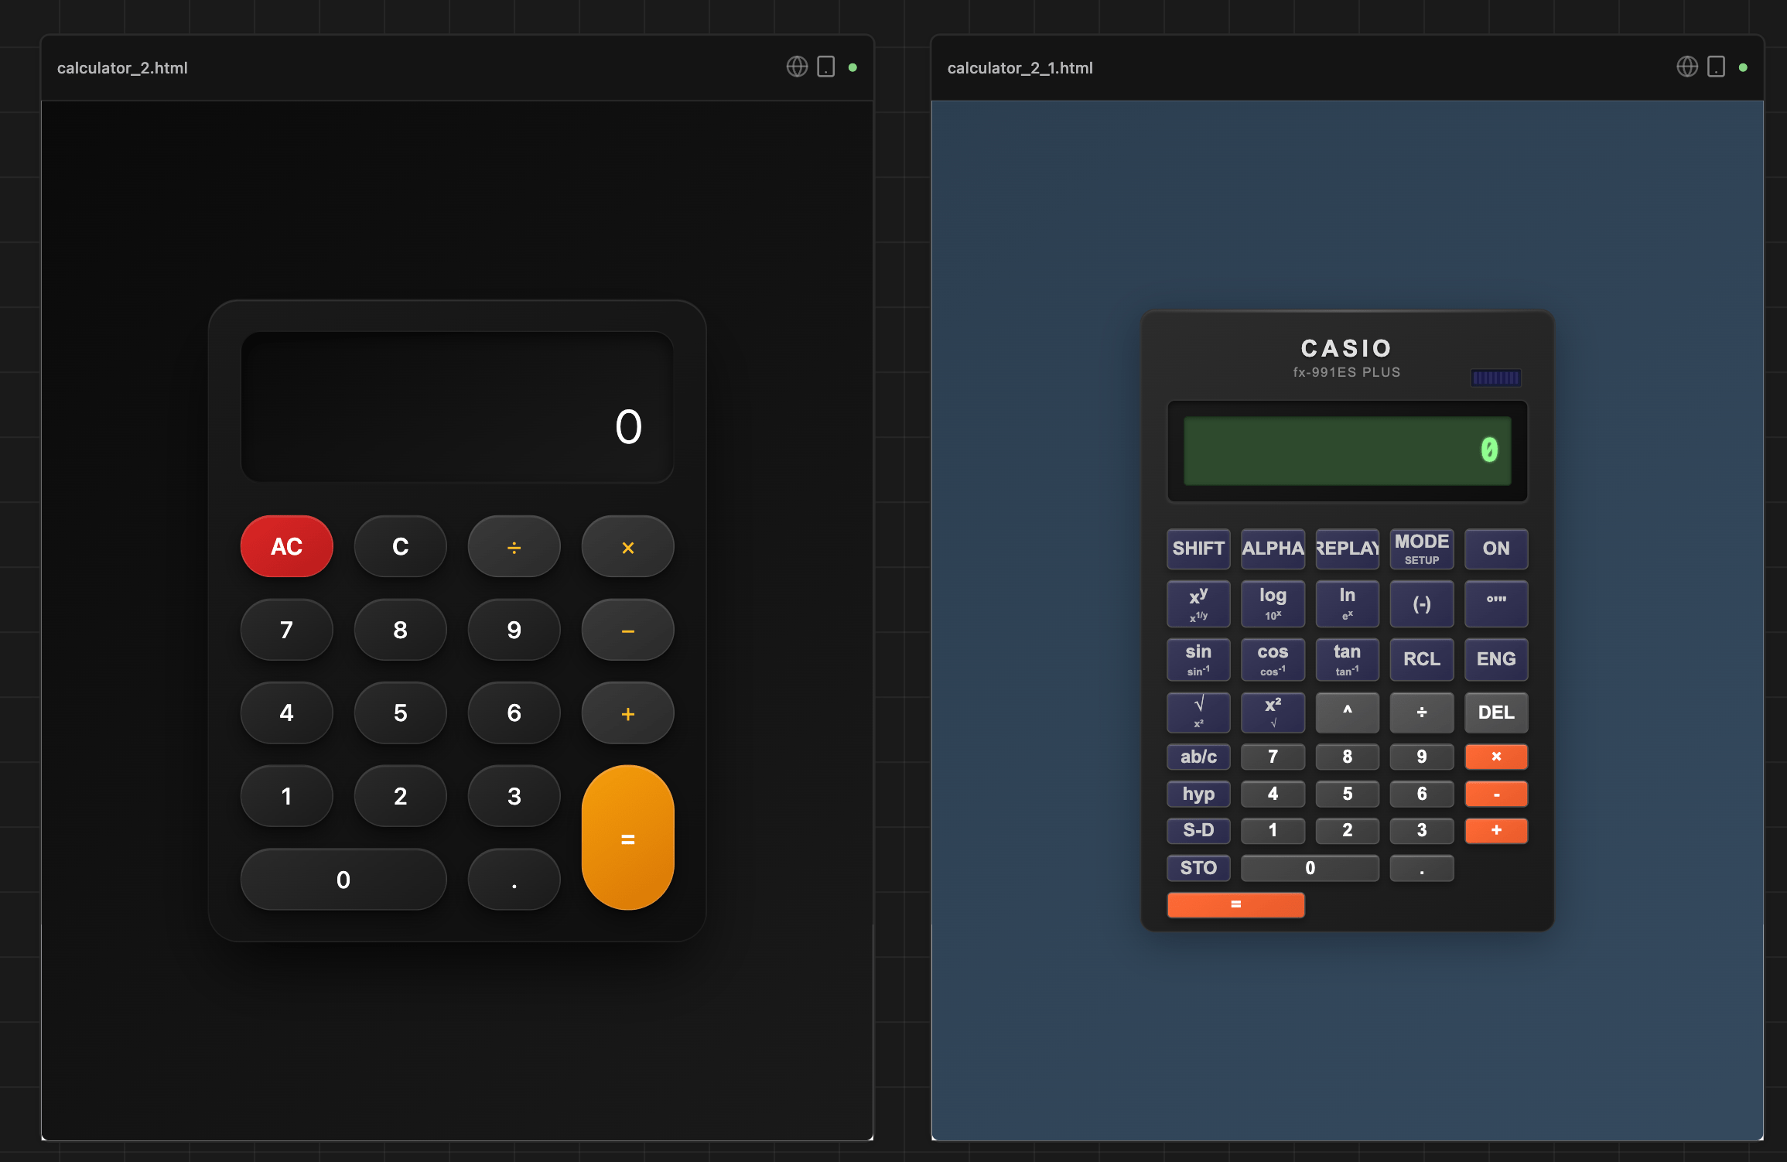
Task: Click the decimal point key on the Casio
Action: point(1422,868)
